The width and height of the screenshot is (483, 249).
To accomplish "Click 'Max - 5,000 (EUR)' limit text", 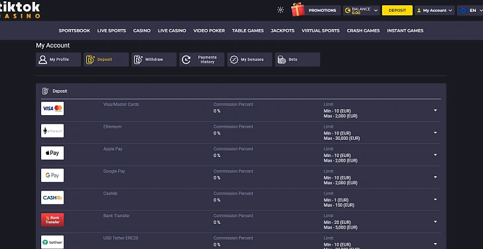I will [x=340, y=228].
